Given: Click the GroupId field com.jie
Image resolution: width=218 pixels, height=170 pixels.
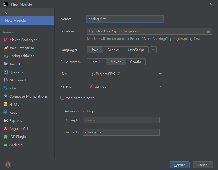Looking at the screenshot, I should (121, 120).
